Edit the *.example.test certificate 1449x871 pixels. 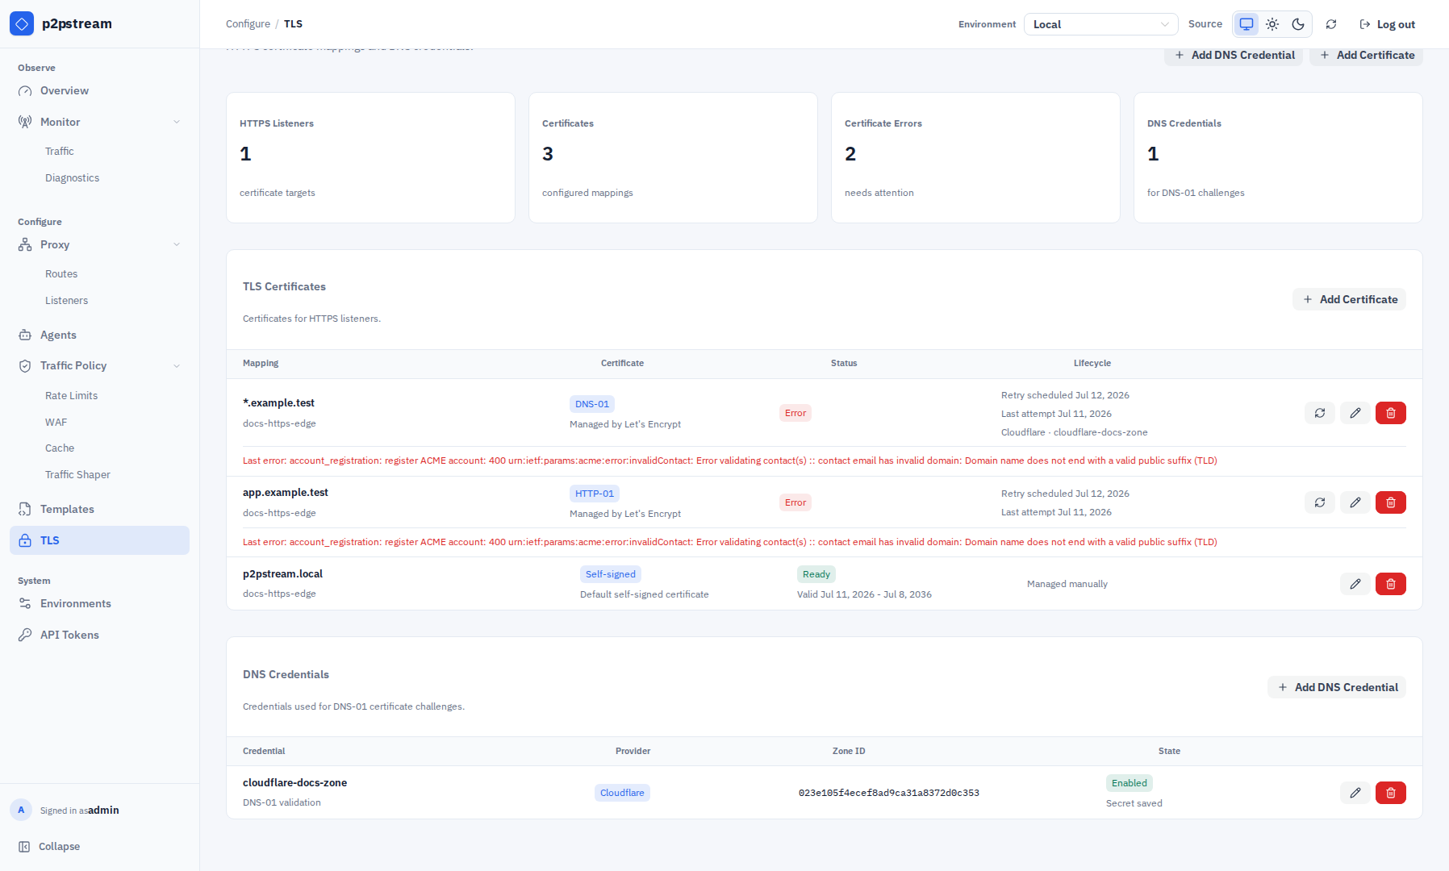(1355, 413)
